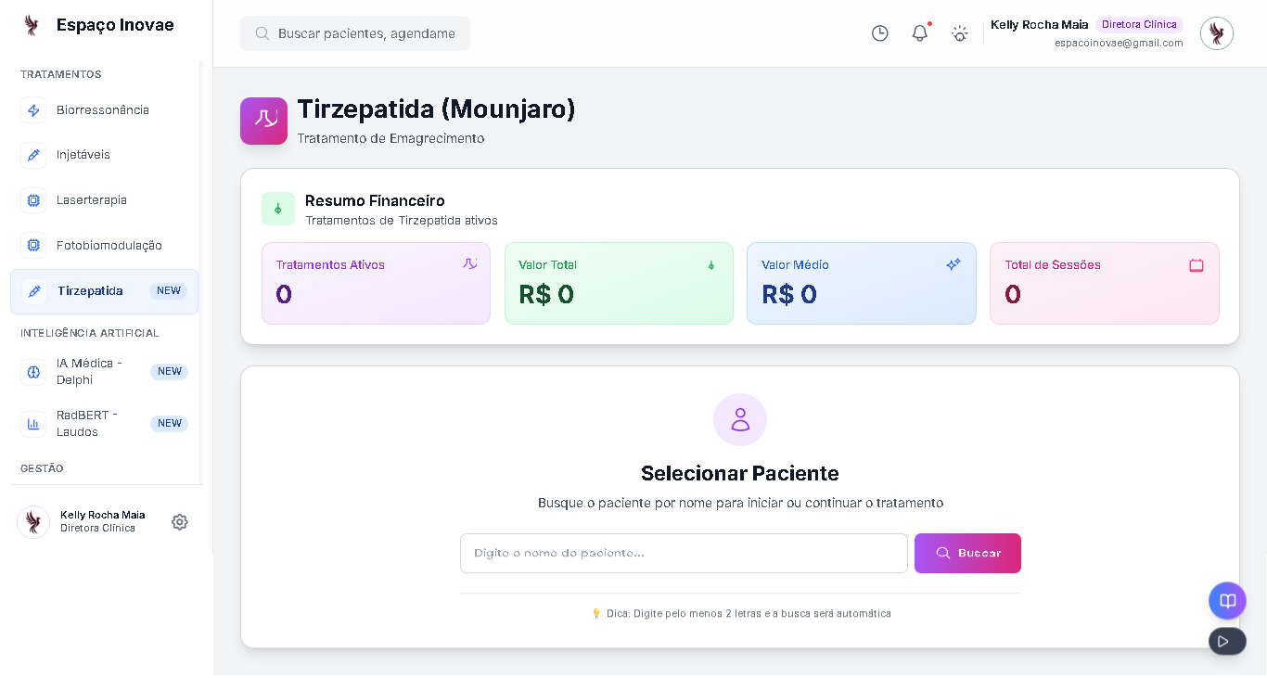Viewport: 1267px width, 678px height.
Task: Click the top search bar
Action: [x=355, y=33]
